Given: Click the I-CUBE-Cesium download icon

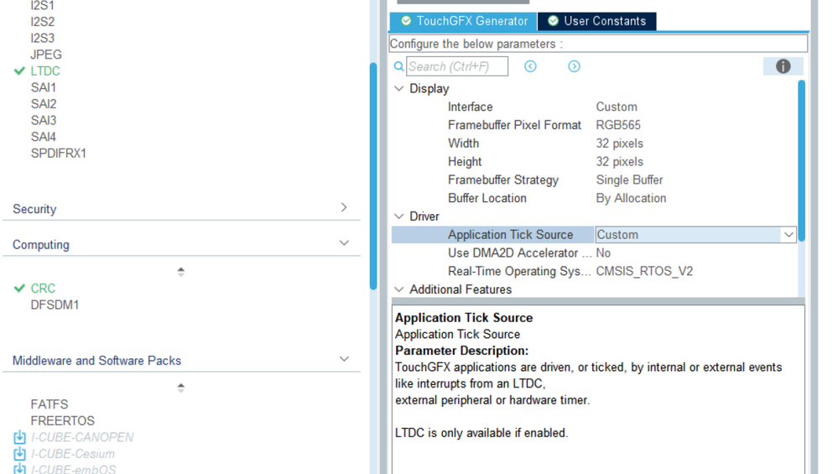Looking at the screenshot, I should click(19, 454).
